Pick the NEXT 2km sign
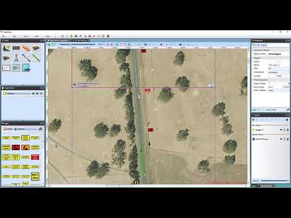 pos(35,176)
